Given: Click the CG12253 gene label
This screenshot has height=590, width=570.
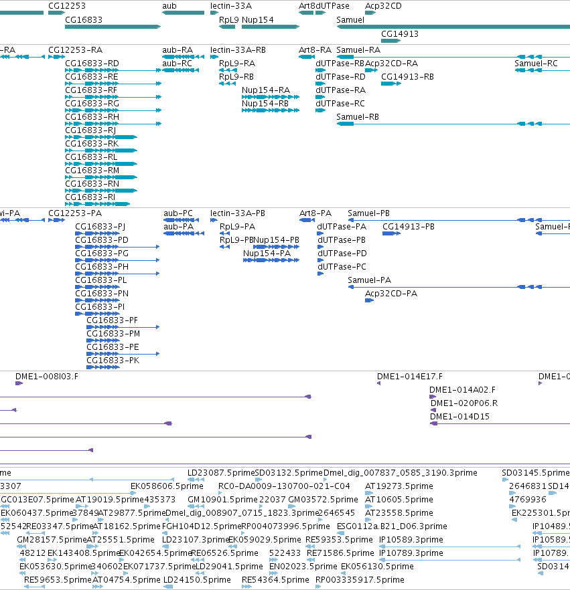Looking at the screenshot, I should click(67, 6).
